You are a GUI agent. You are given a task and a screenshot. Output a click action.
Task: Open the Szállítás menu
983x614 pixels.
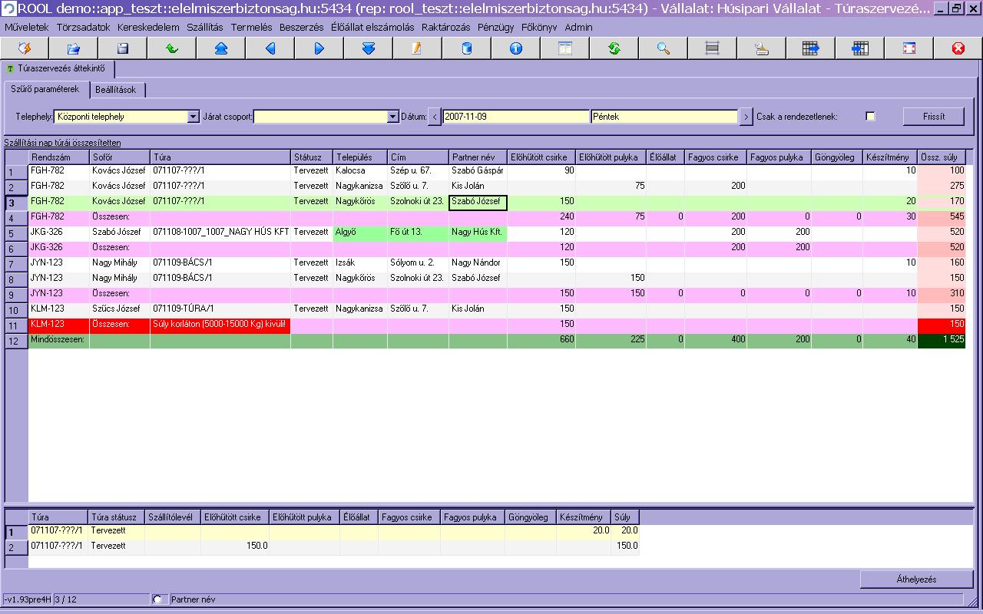[x=204, y=27]
